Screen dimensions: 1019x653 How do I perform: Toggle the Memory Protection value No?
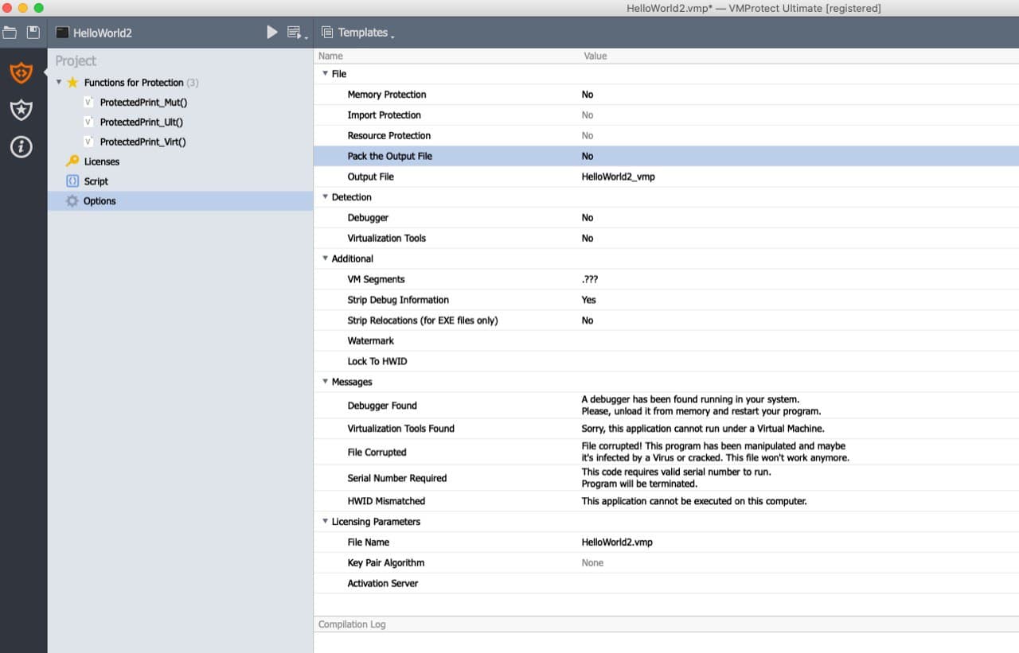coord(588,95)
